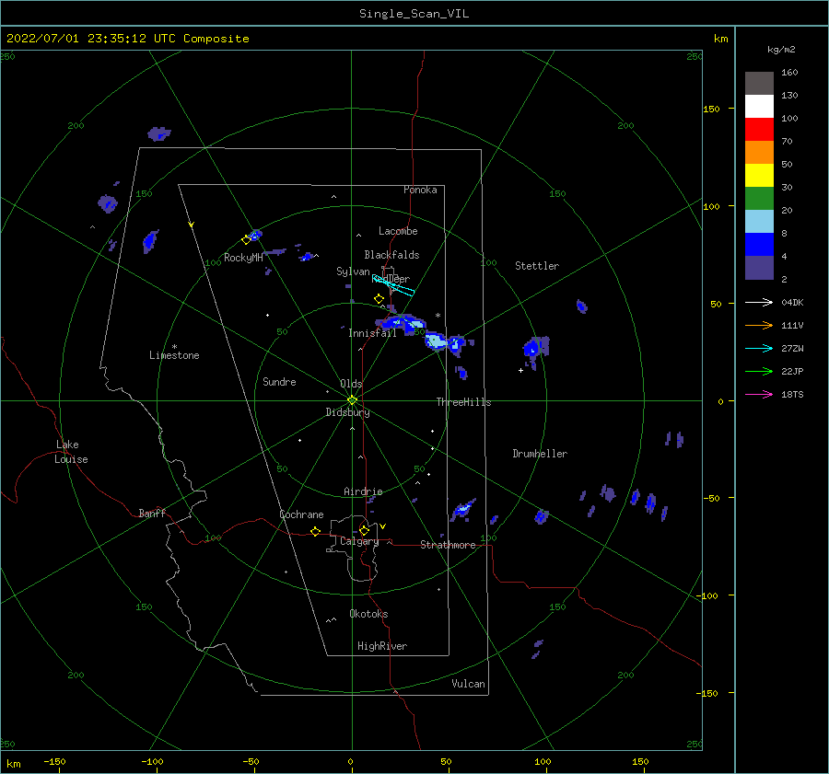829x774 pixels.
Task: Click the white 100-130 legend color swatch
Action: (x=759, y=106)
